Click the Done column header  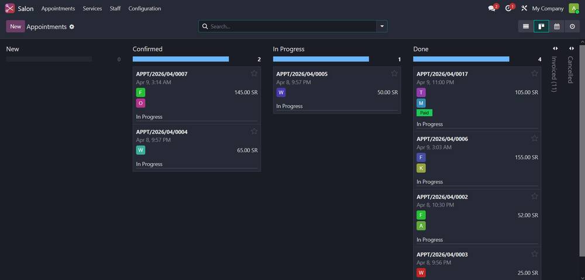(421, 49)
